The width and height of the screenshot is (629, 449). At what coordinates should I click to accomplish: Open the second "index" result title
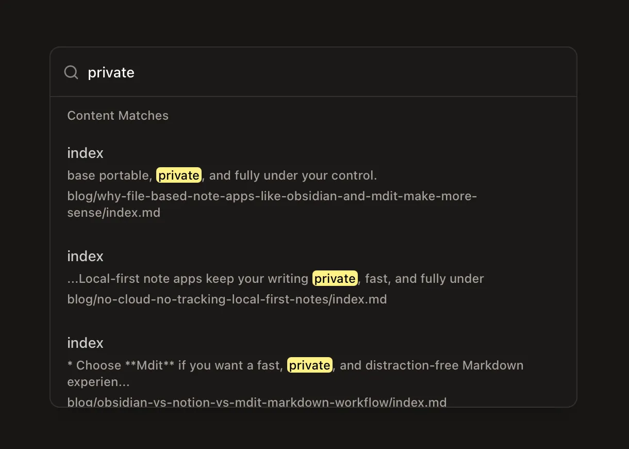85,256
